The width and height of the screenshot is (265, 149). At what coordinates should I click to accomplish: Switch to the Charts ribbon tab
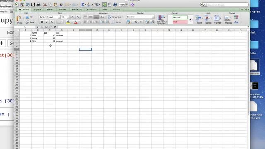click(x=63, y=10)
